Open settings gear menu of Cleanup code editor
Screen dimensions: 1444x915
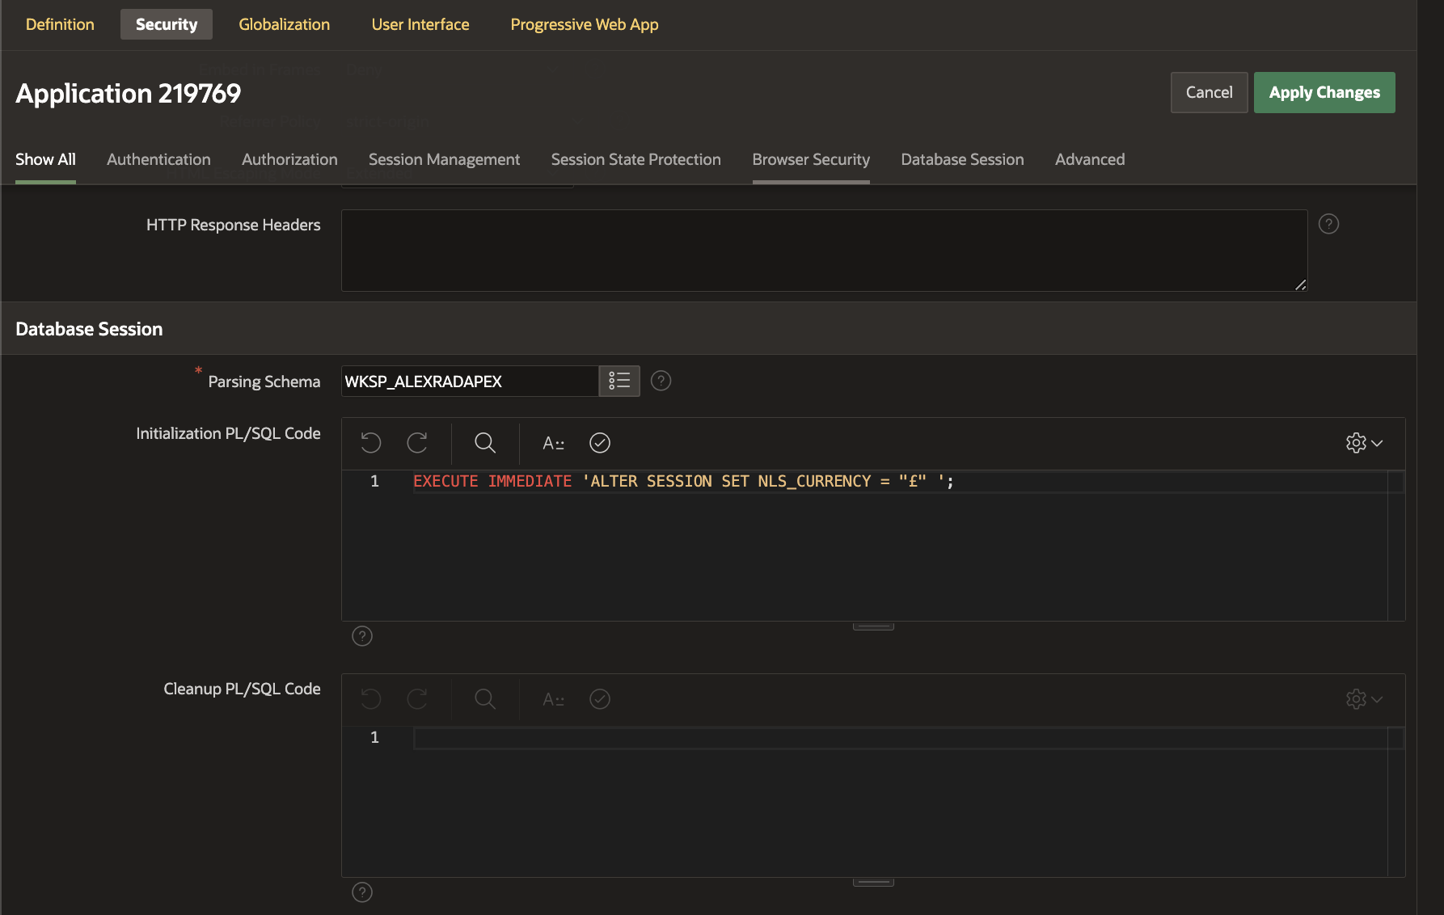(x=1364, y=699)
